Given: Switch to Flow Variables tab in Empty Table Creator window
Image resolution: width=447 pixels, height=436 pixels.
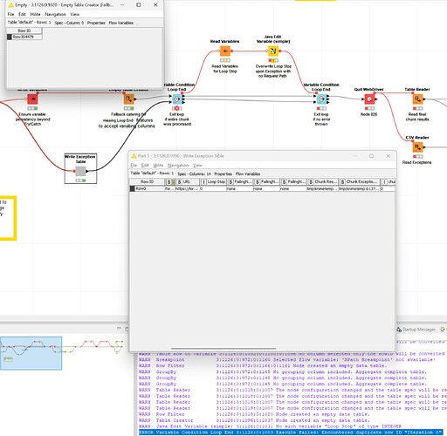Looking at the screenshot, I should 121,23.
